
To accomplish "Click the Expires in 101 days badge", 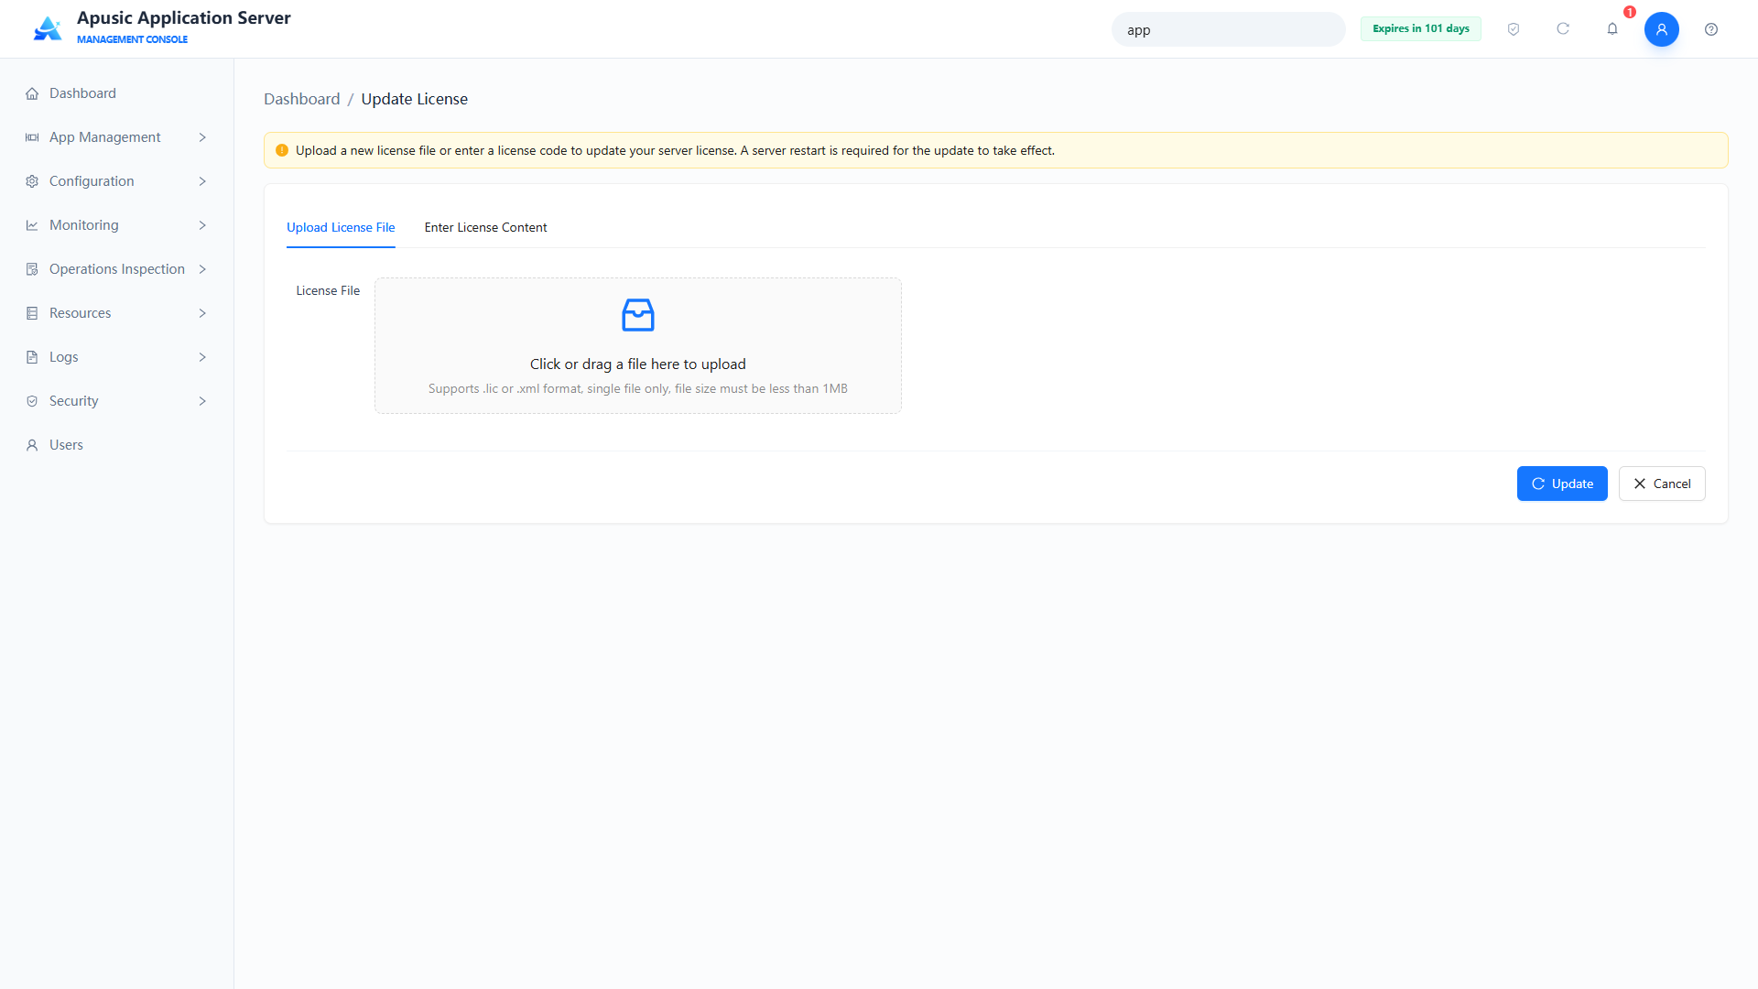I will [1420, 28].
